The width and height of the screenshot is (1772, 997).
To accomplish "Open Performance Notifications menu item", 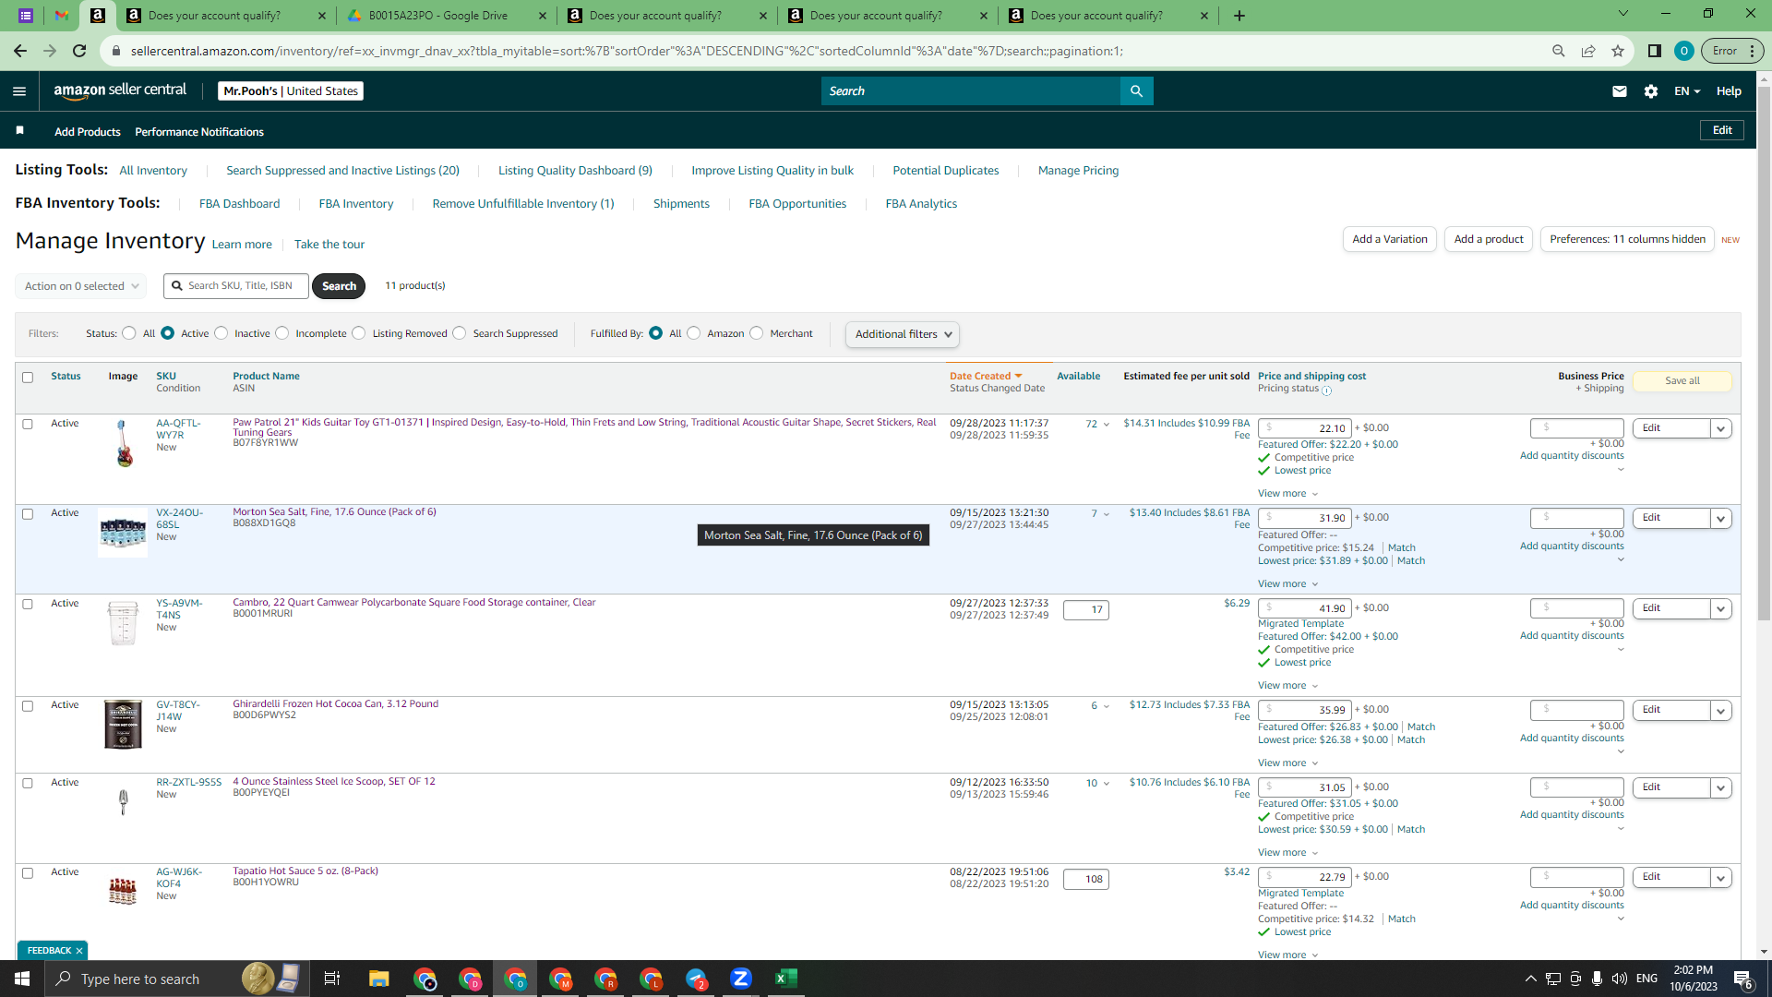I will [199, 132].
